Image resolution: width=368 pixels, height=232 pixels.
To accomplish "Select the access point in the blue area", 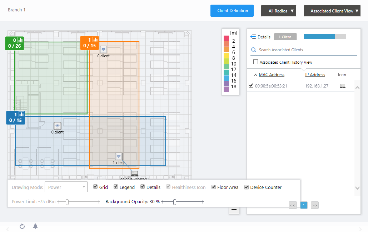I will point(57,126).
